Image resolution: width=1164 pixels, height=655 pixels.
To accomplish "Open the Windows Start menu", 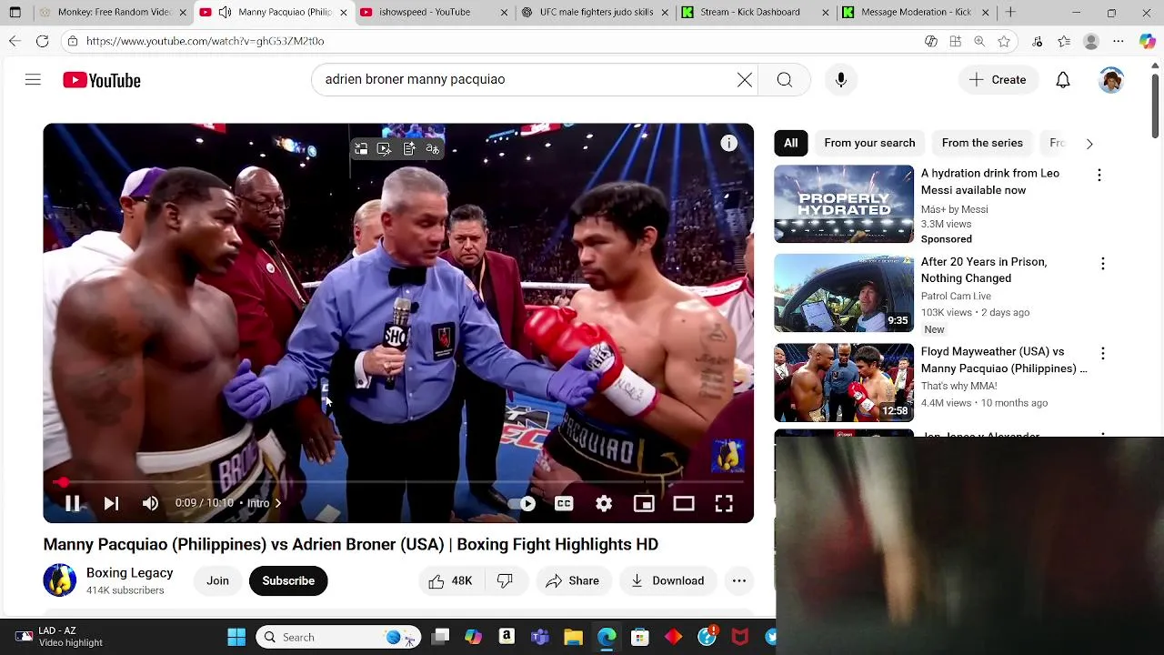I will (x=236, y=637).
